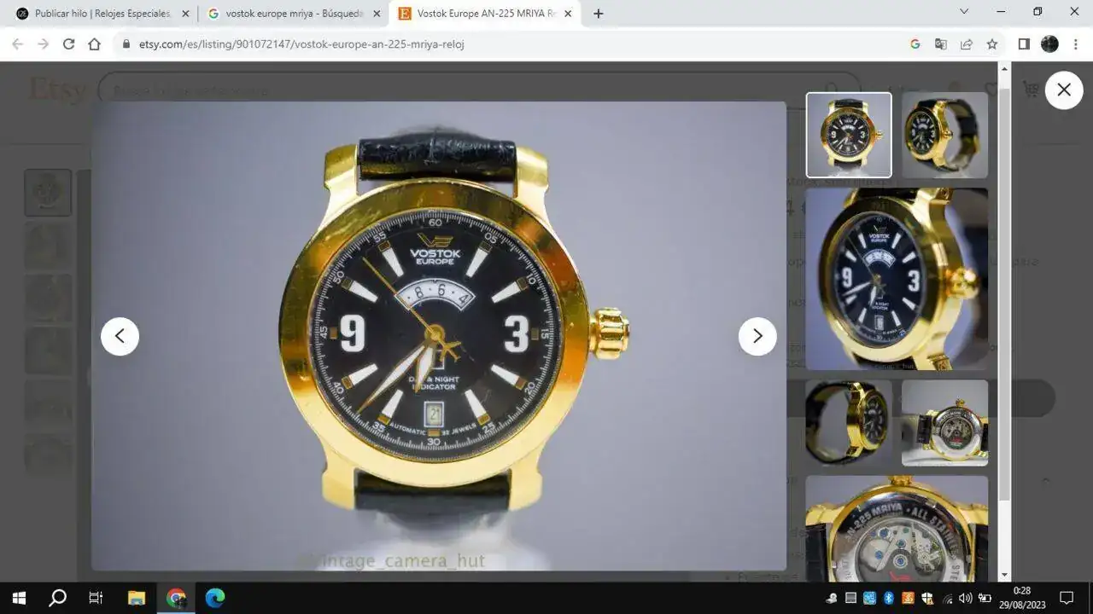Bookmark this page with the star icon
This screenshot has height=614, width=1093.
pos(991,44)
